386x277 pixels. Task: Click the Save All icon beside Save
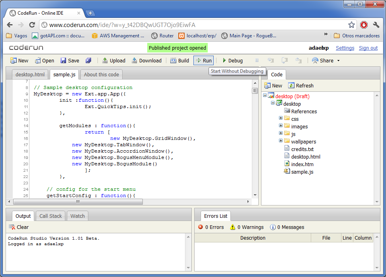pos(88,60)
